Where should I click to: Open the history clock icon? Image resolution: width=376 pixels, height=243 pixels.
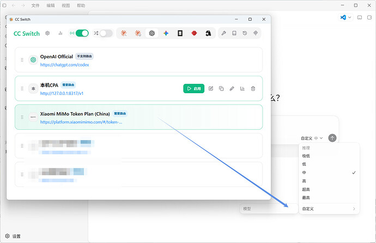(x=245, y=33)
